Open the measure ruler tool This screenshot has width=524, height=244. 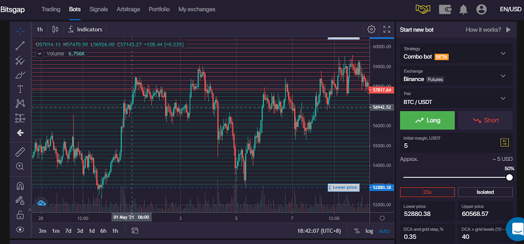[x=20, y=152]
